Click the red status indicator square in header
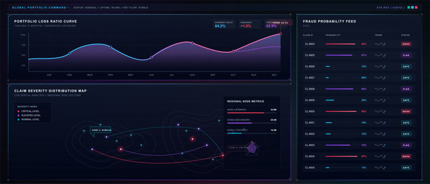430x184 pixels. (x=416, y=7)
